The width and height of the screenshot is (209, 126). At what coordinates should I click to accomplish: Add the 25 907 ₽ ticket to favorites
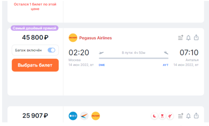tap(181, 116)
